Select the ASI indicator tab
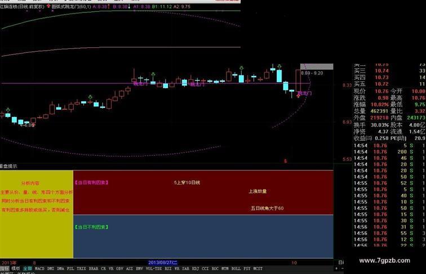Viewport: 426px width, 274px height. (x=130, y=268)
